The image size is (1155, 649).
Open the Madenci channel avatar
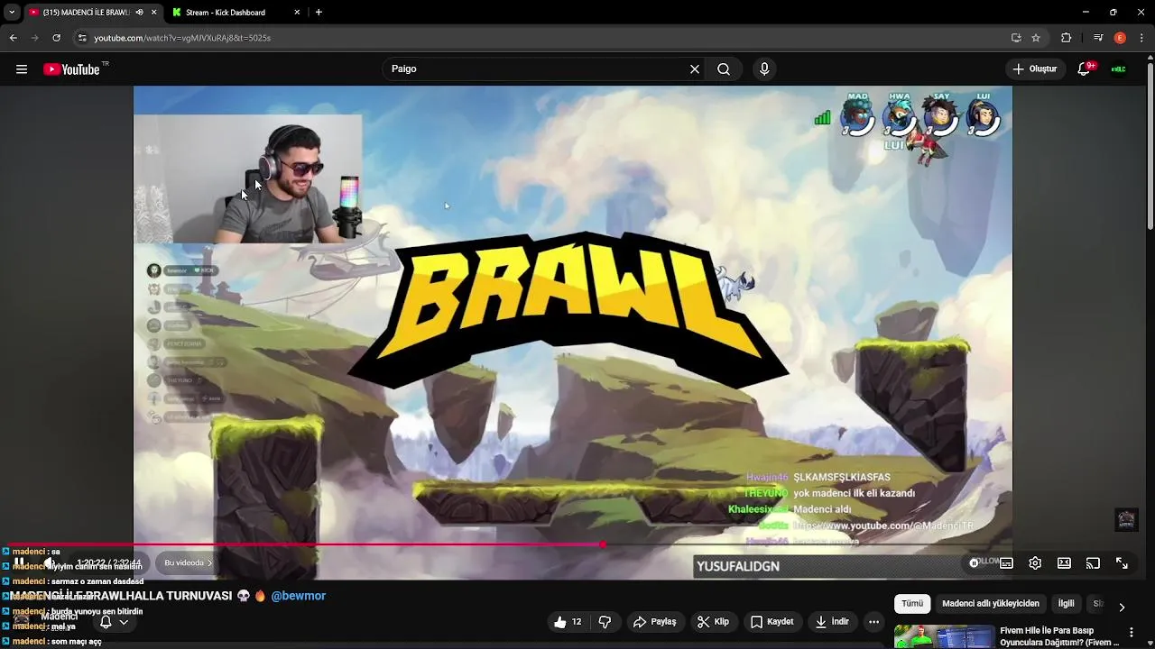[22, 621]
